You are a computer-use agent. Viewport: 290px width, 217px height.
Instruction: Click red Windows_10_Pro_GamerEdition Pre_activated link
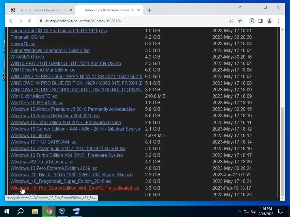point(75,188)
